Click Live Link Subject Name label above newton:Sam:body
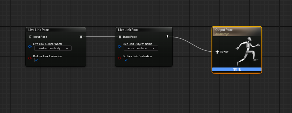Screen dimensions: 292x113 (x=48, y=44)
